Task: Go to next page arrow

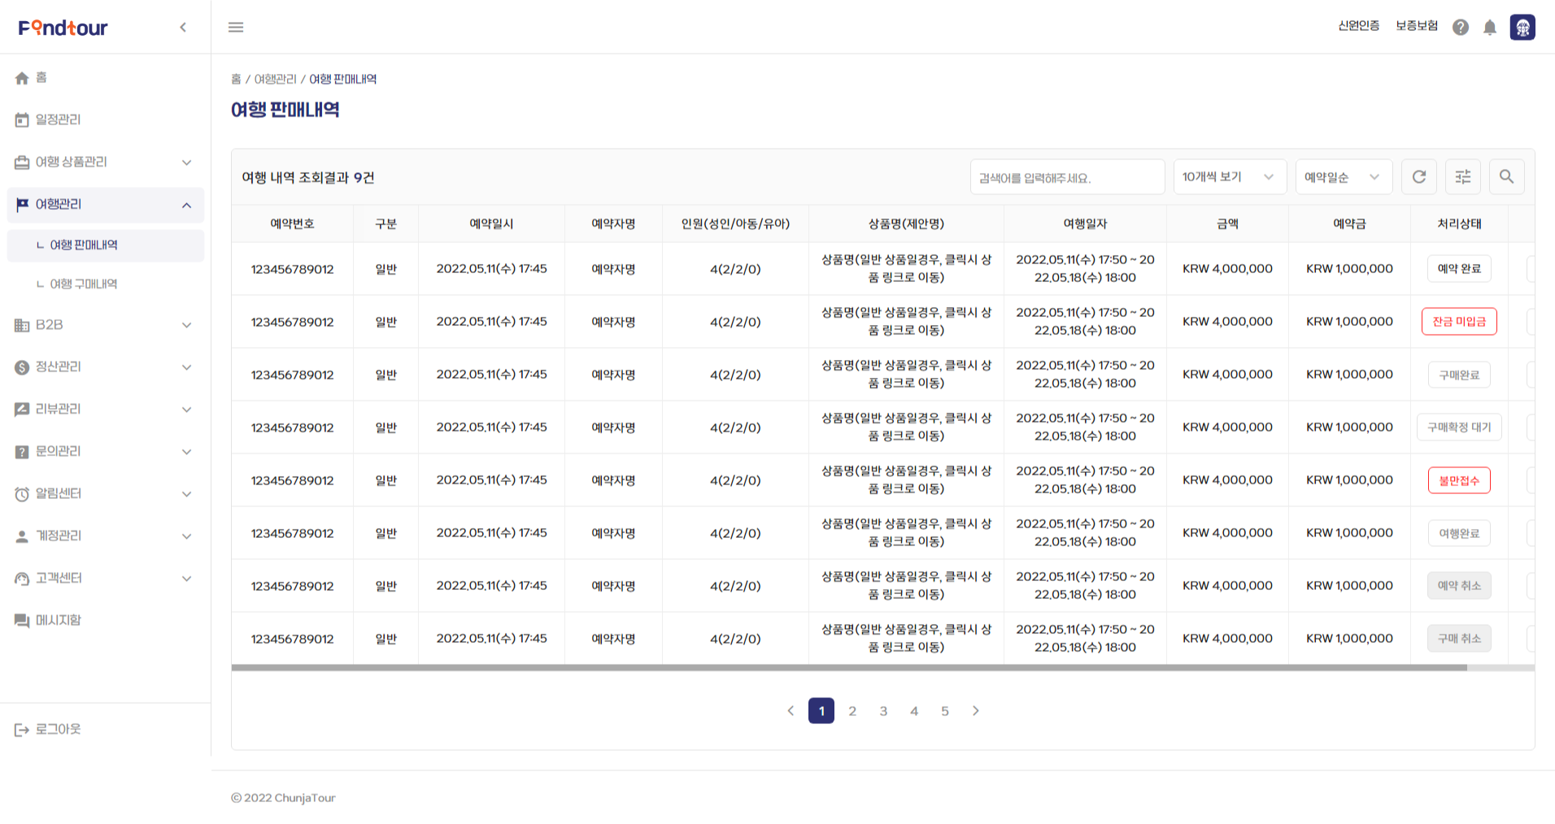Action: [x=976, y=711]
